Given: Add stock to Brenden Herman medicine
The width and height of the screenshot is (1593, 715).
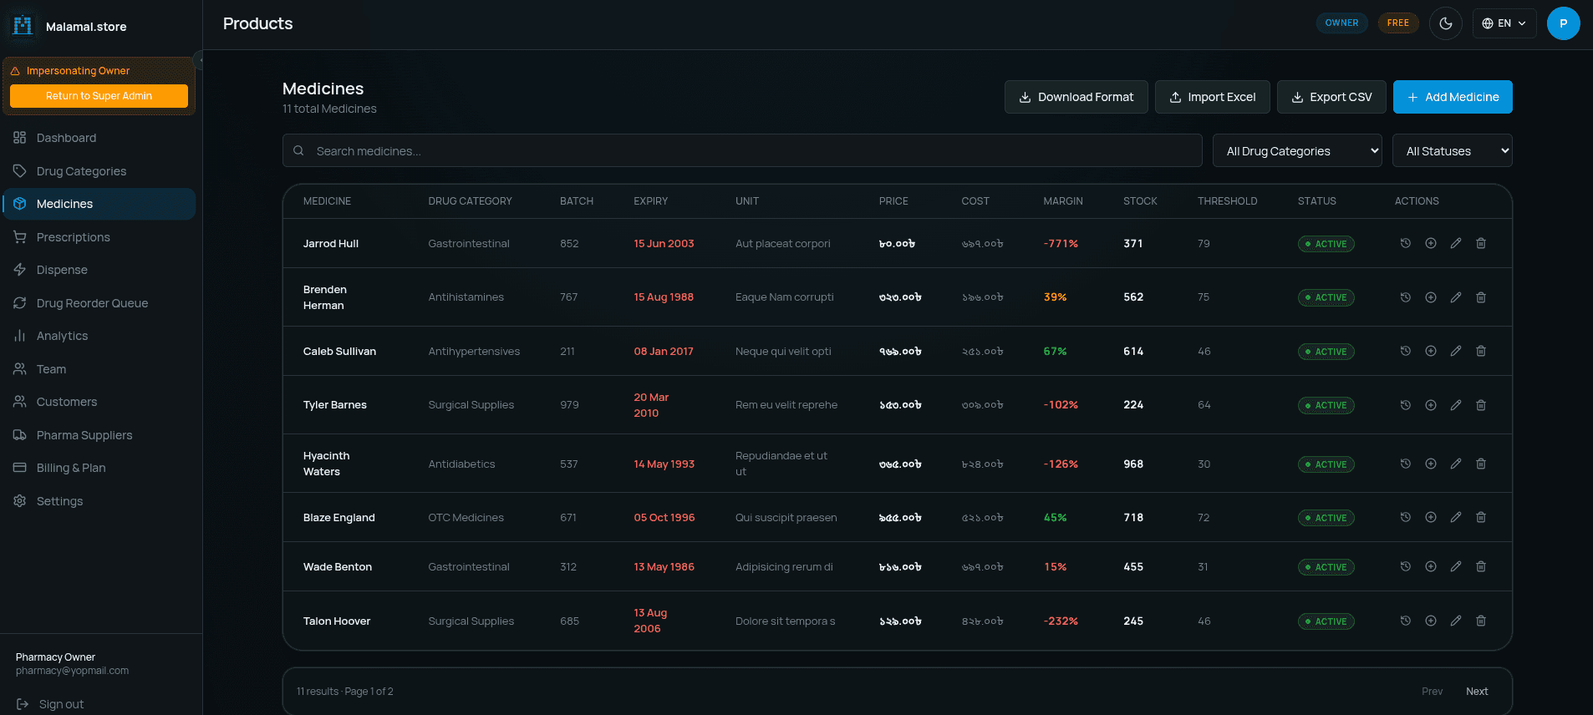Looking at the screenshot, I should pyautogui.click(x=1430, y=297).
